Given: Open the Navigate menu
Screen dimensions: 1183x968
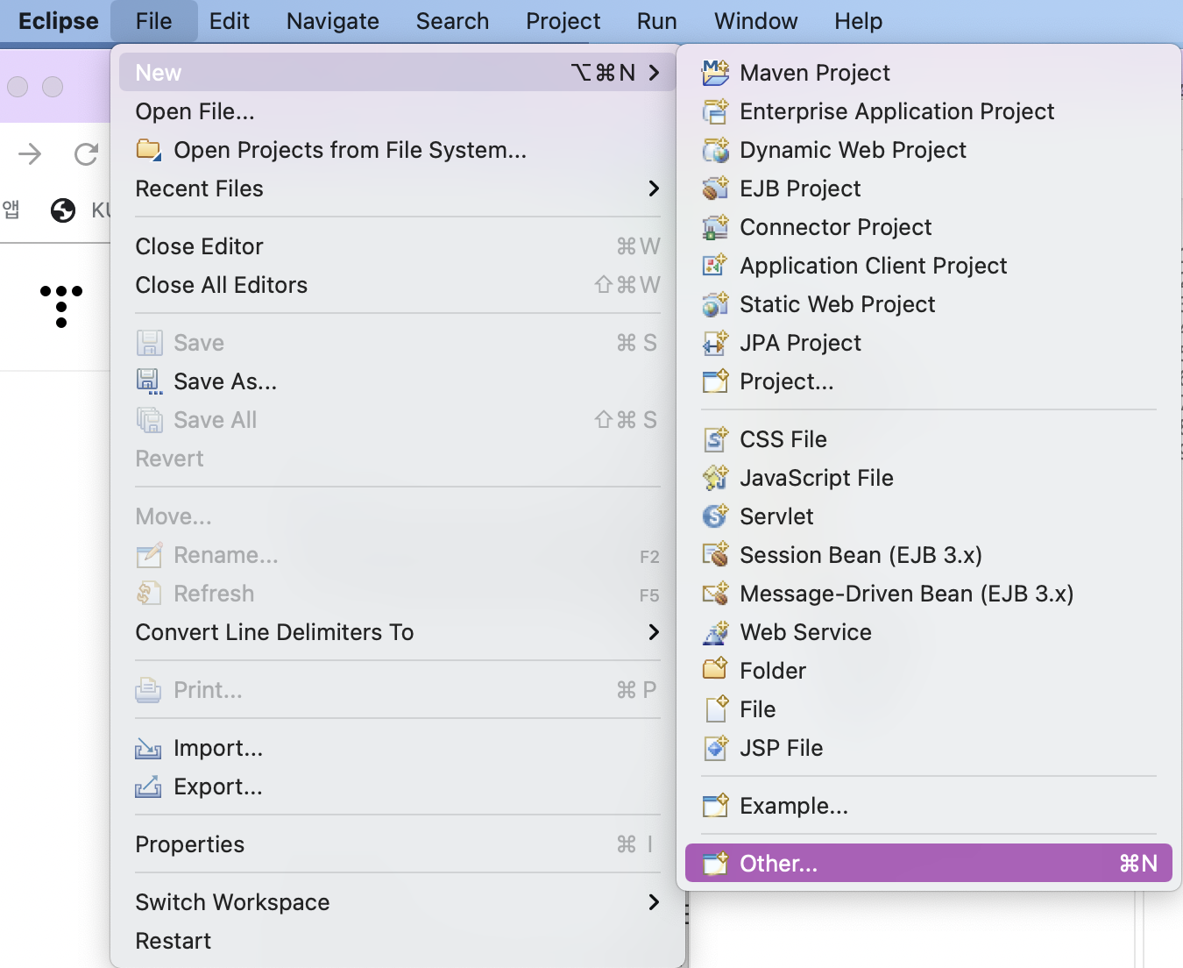Looking at the screenshot, I should click(333, 21).
